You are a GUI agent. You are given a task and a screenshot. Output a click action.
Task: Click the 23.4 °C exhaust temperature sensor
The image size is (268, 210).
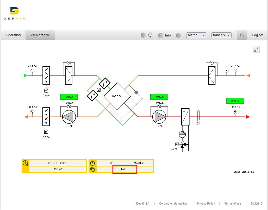(32, 112)
